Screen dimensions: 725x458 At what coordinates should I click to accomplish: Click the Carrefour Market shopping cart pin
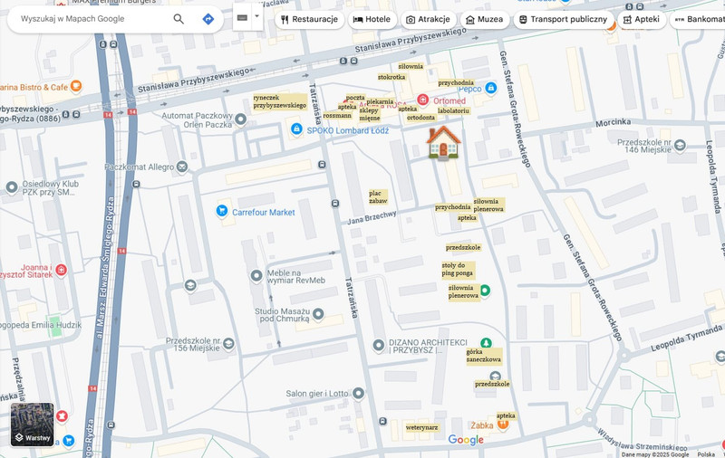point(222,211)
